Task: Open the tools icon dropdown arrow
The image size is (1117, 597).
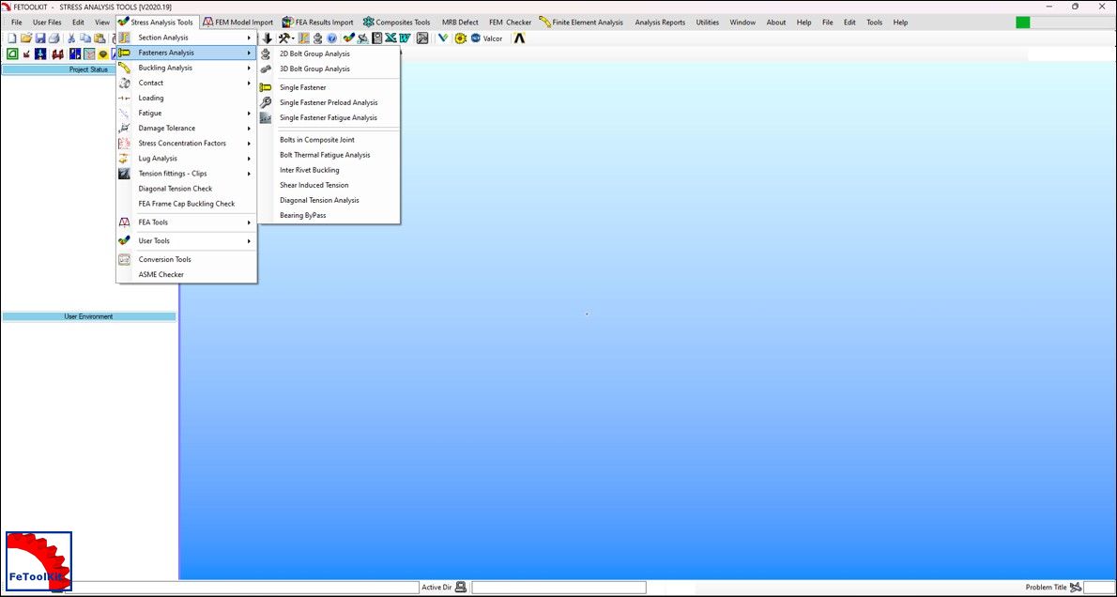Action: (293, 38)
